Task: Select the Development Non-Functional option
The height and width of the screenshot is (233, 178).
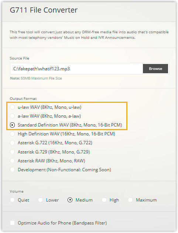Action: (x=12, y=170)
